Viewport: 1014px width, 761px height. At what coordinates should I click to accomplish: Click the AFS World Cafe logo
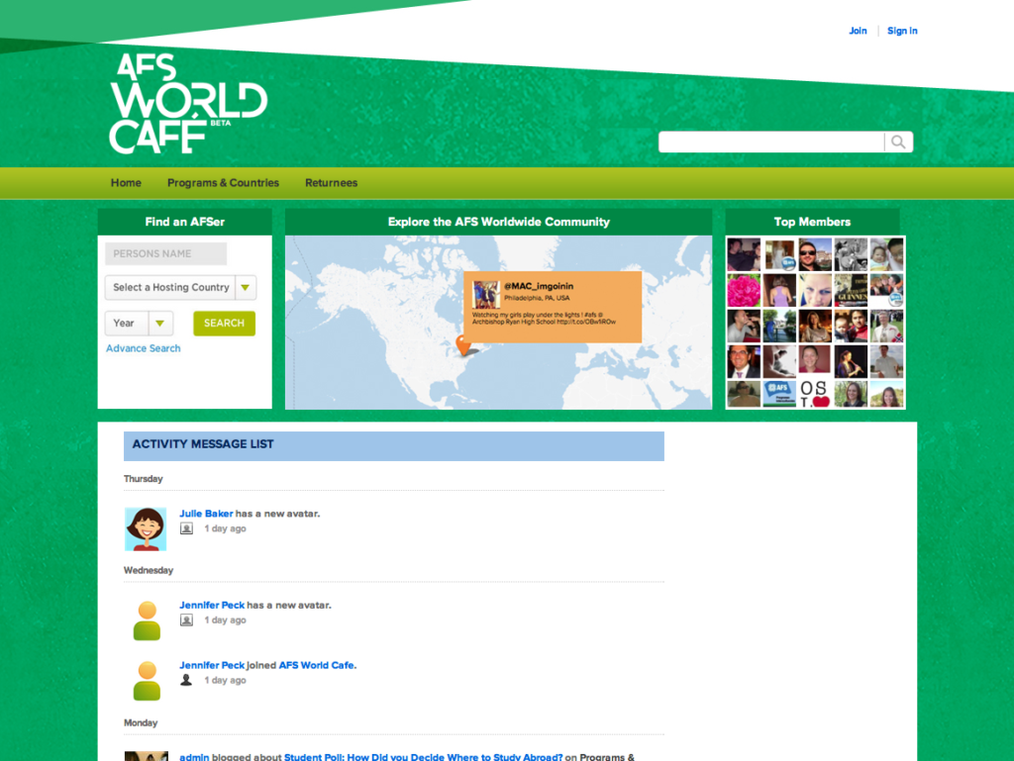point(187,104)
